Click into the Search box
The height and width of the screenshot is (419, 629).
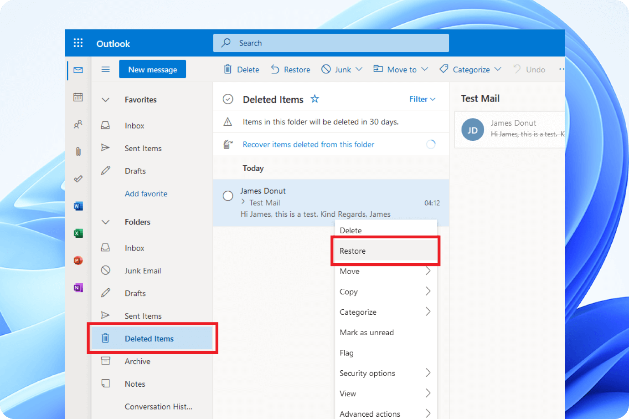coord(331,43)
